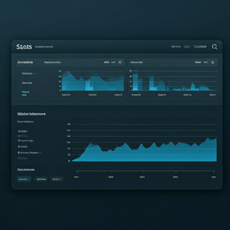Image resolution: width=230 pixels, height=230 pixels.
Task: Select the first tick on the timeline axis
Action: pyautogui.click(x=77, y=172)
